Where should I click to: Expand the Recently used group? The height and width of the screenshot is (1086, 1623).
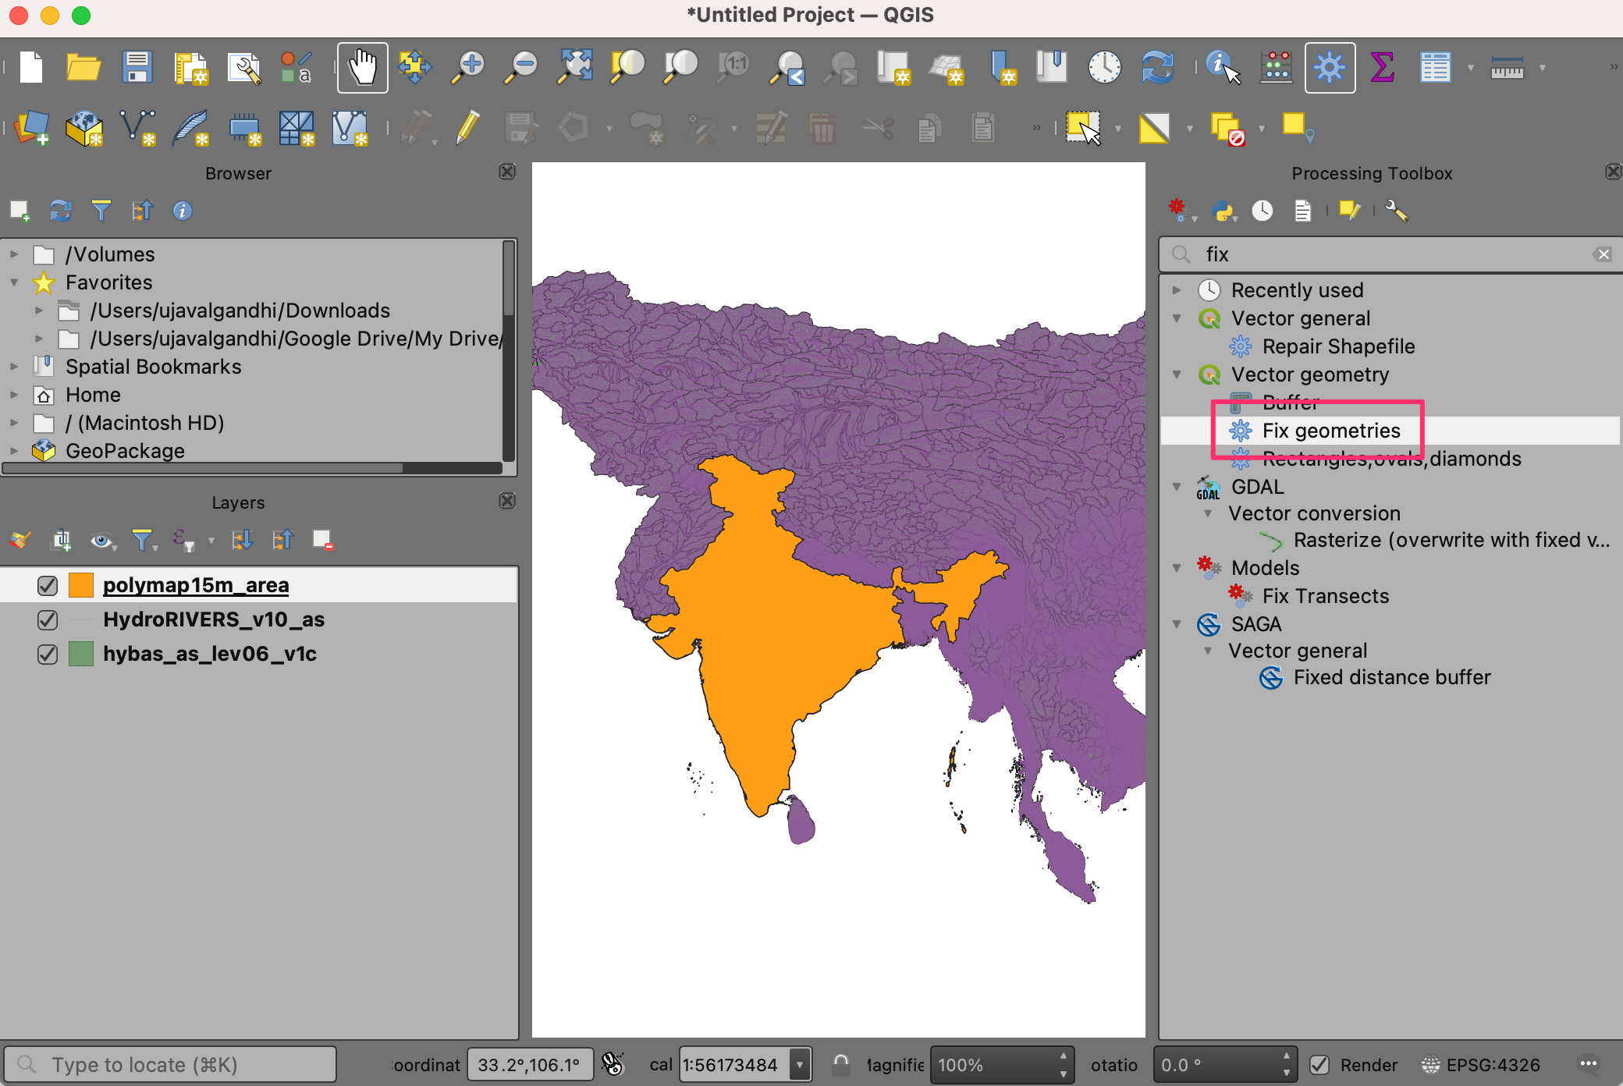pos(1177,290)
